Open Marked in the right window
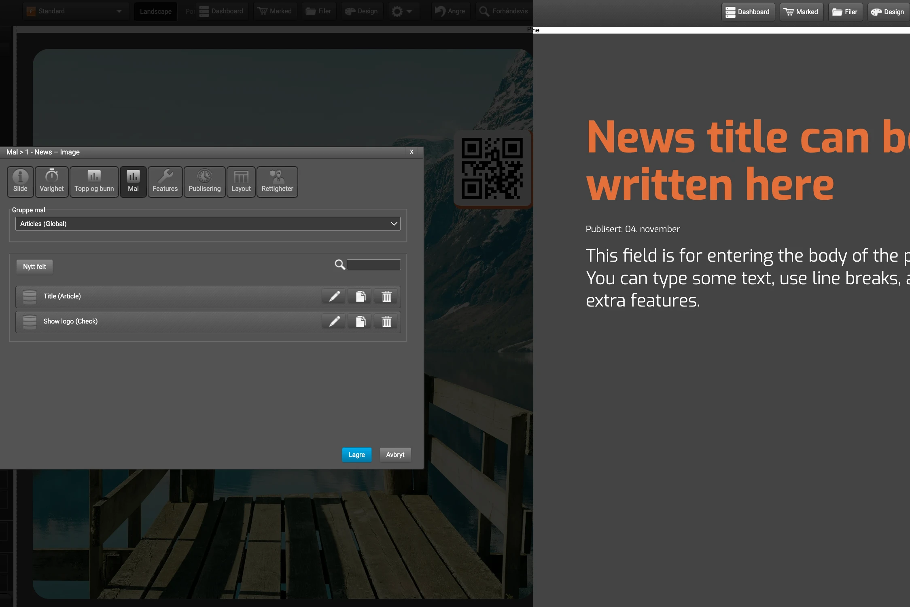 coord(801,12)
